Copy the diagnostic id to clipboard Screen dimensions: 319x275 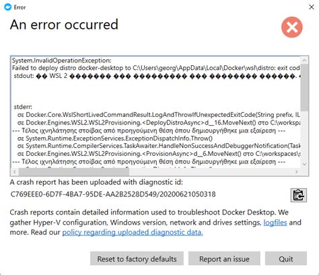(299, 195)
